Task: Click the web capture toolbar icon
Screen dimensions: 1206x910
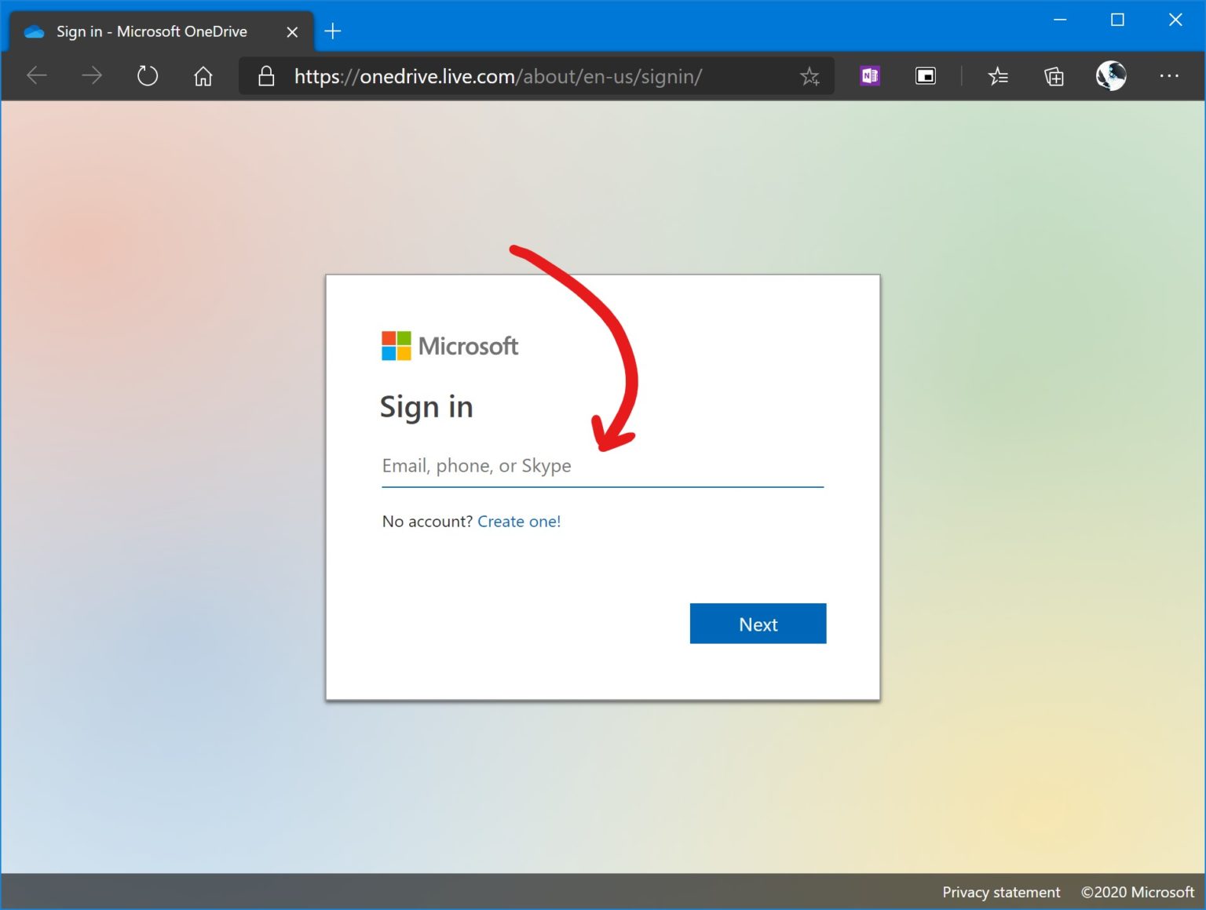Action: 925,76
